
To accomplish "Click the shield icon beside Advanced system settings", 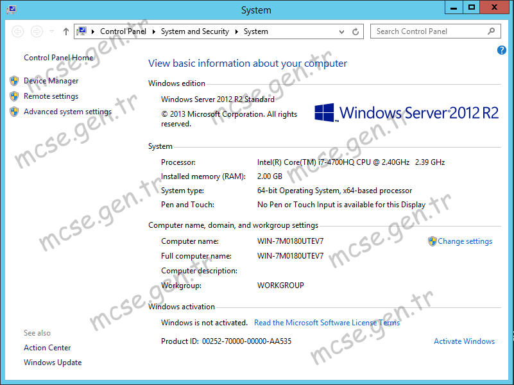I will coord(14,112).
